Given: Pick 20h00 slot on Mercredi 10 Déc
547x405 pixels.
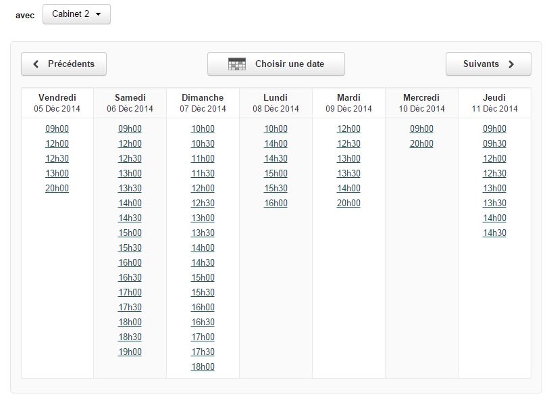Looking at the screenshot, I should (x=421, y=144).
